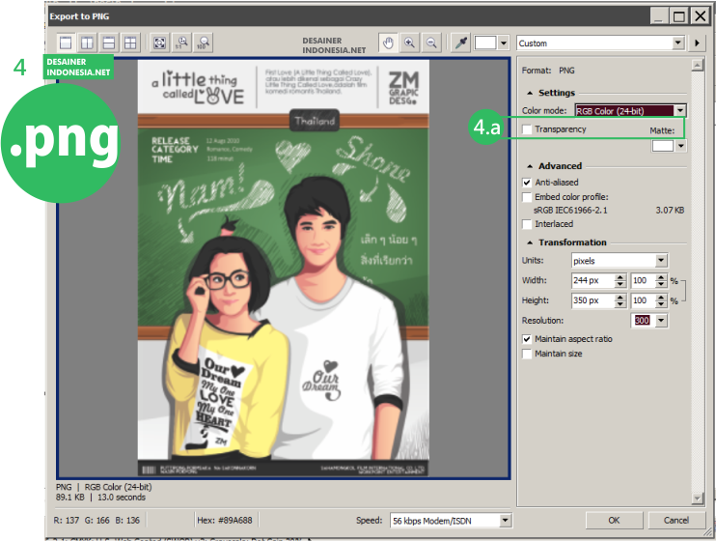Screen dimensions: 716x541
Task: Enable the Transparency checkbox
Action: pyautogui.click(x=527, y=129)
